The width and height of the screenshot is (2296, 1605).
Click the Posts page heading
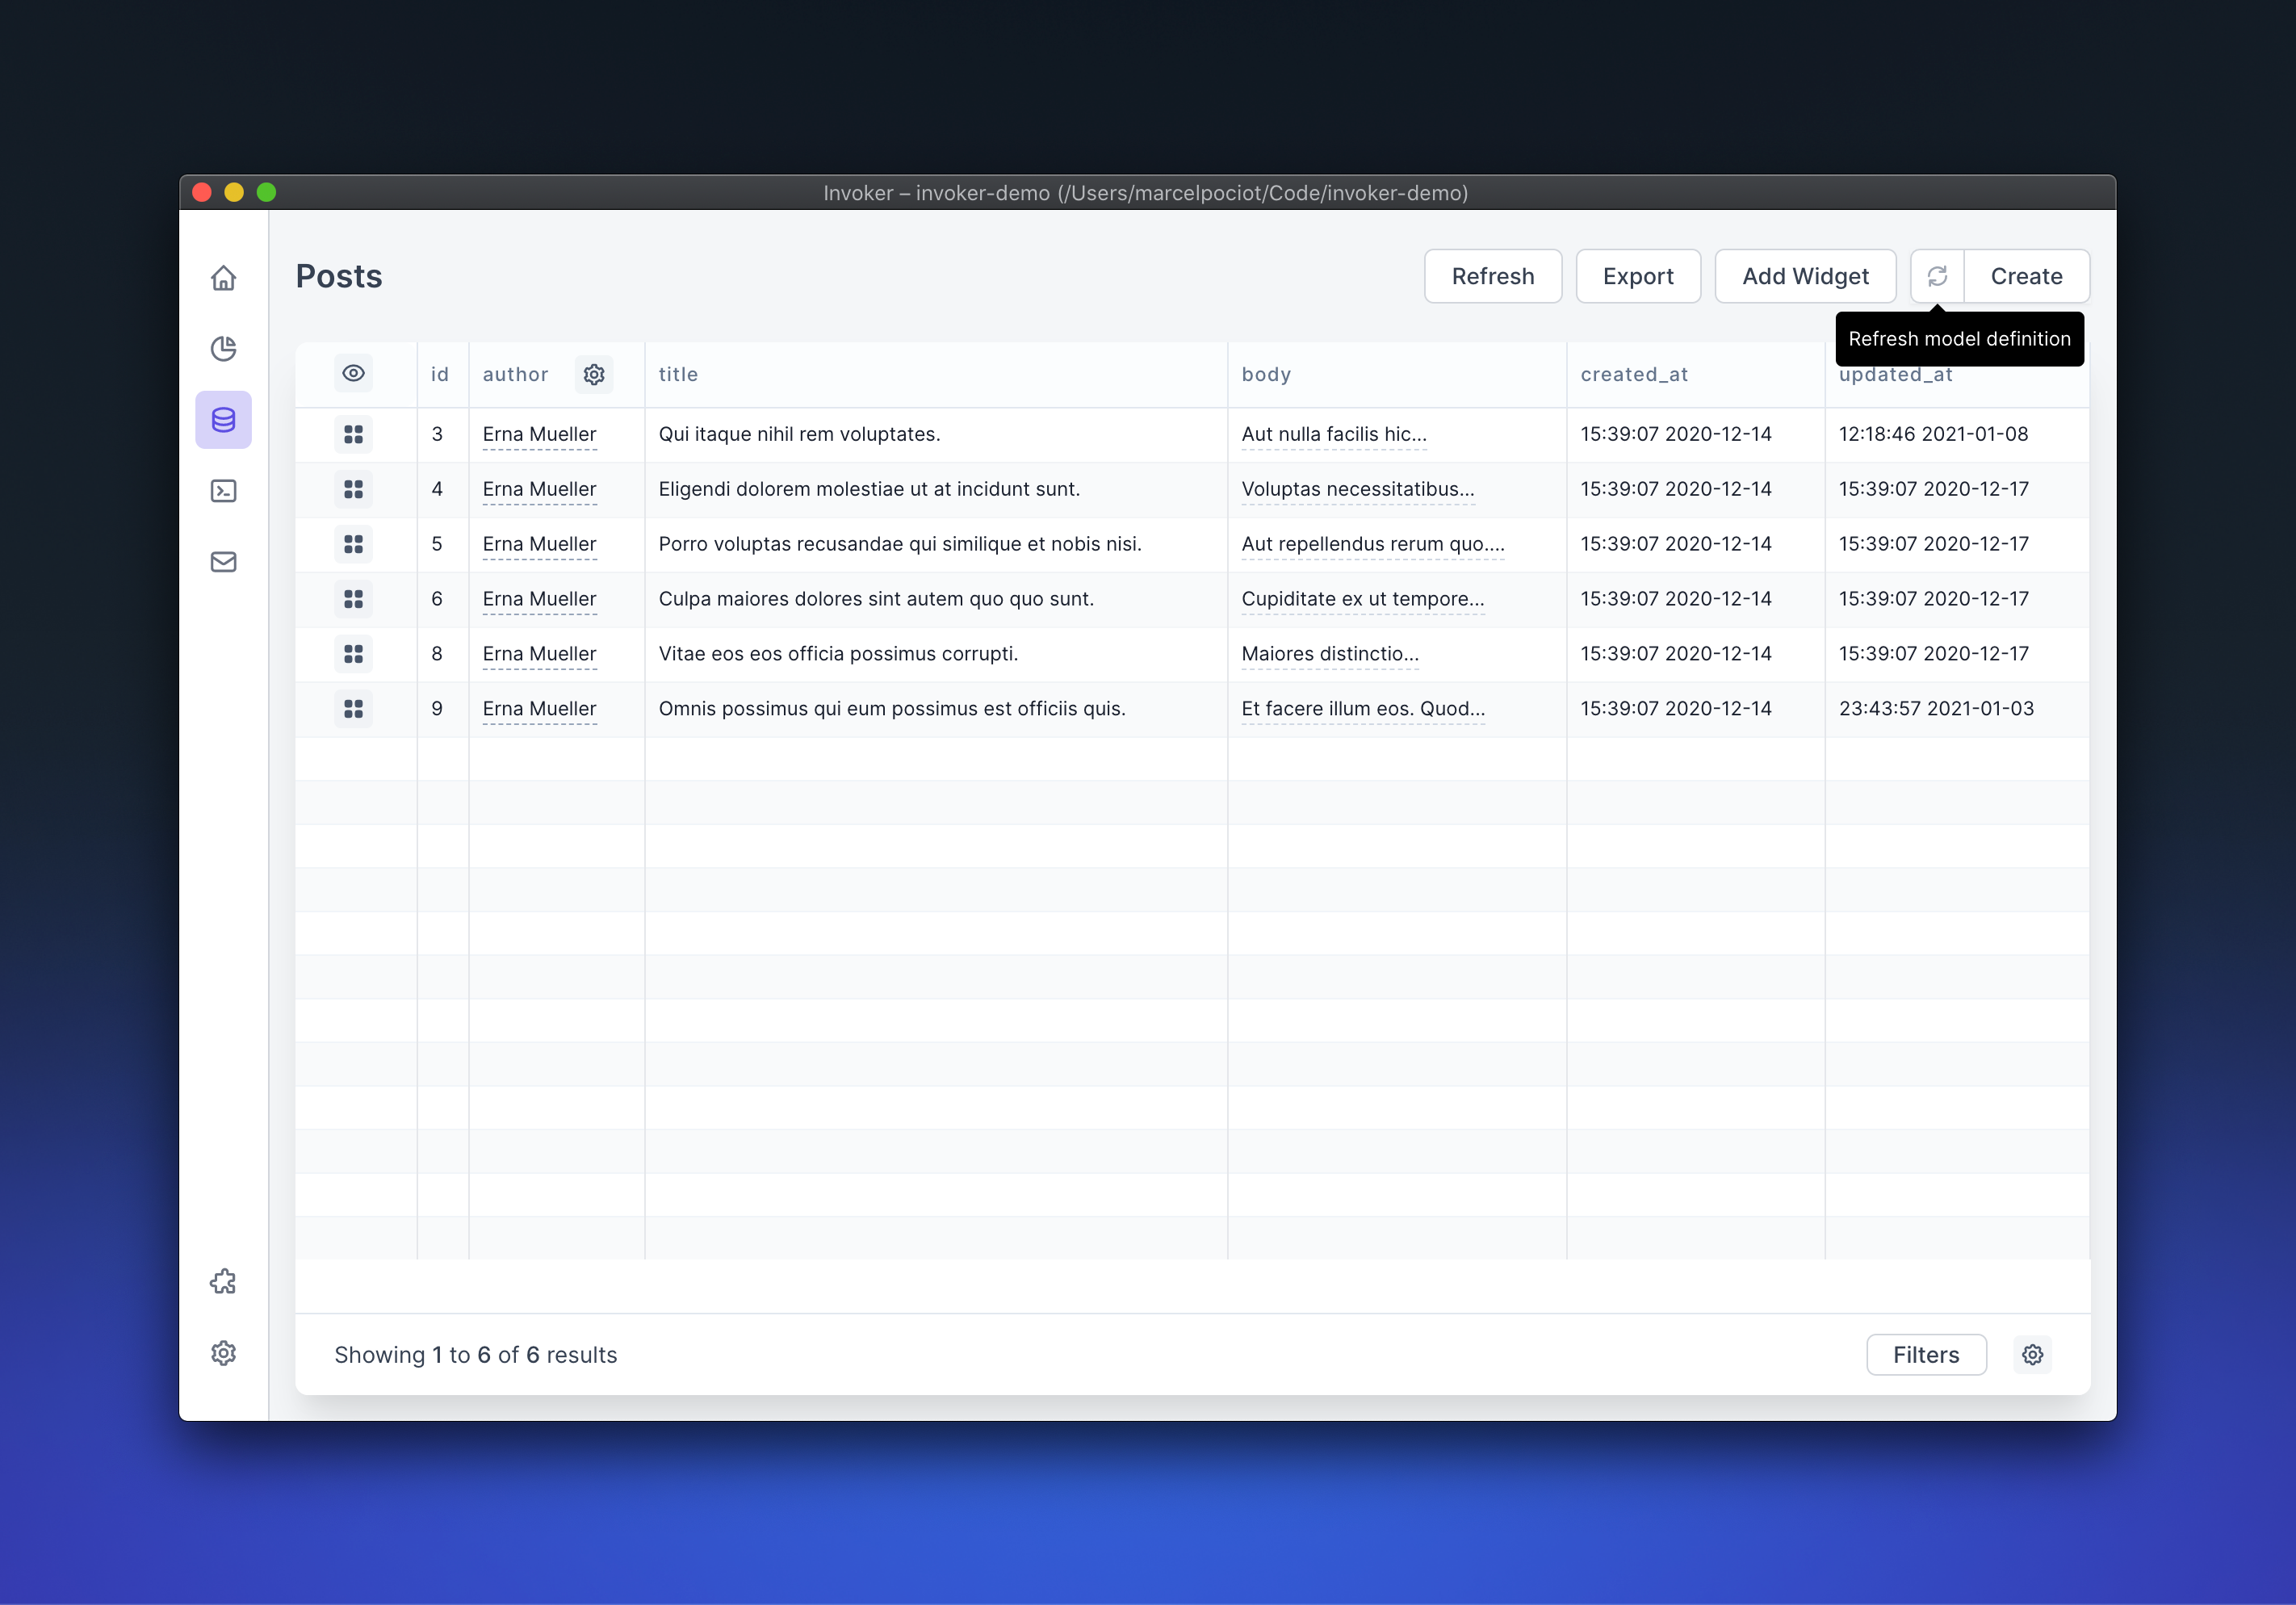(339, 276)
